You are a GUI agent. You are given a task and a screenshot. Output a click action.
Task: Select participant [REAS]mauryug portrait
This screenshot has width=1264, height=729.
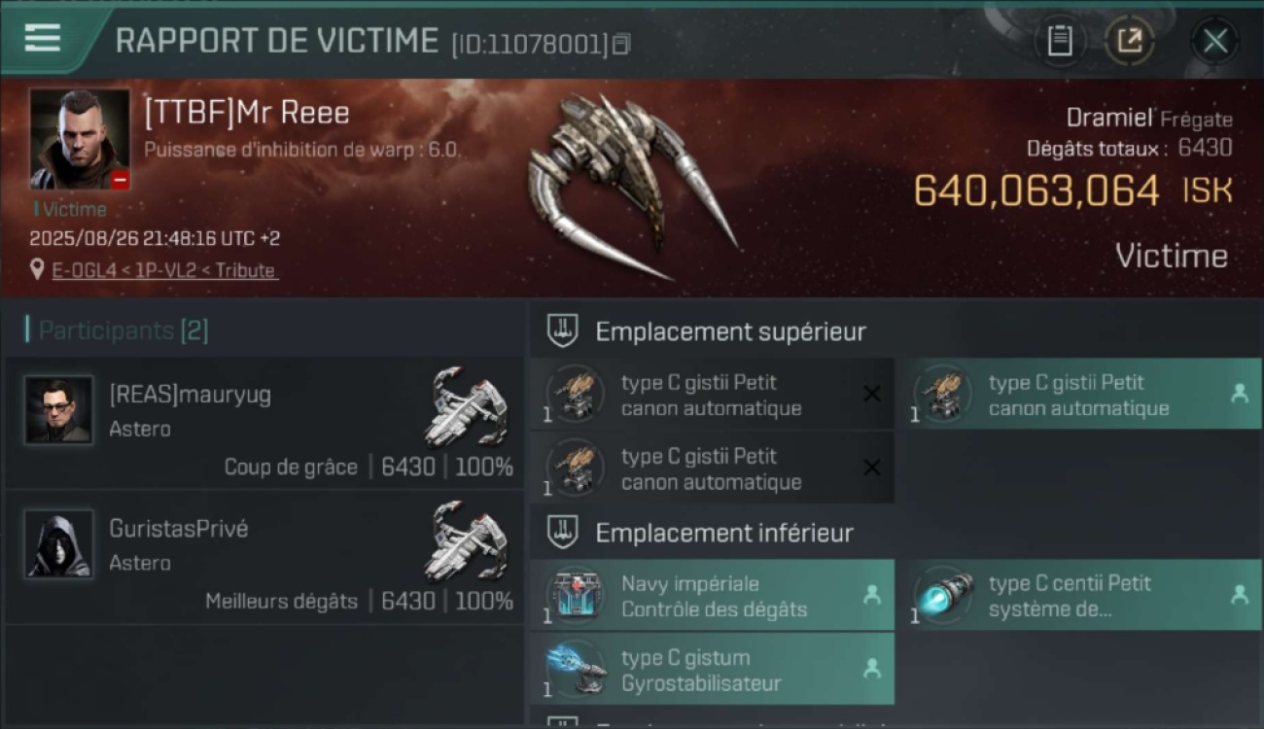[x=58, y=410]
